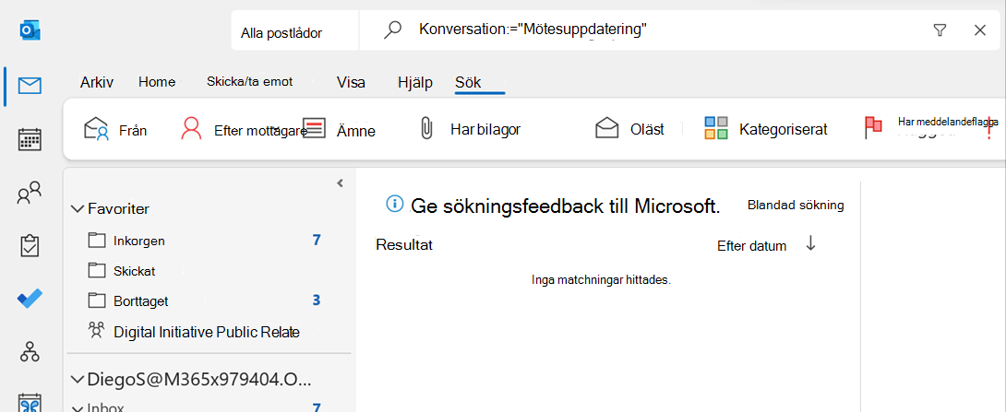Select the Mail envelope icon
1006x412 pixels.
coord(30,85)
